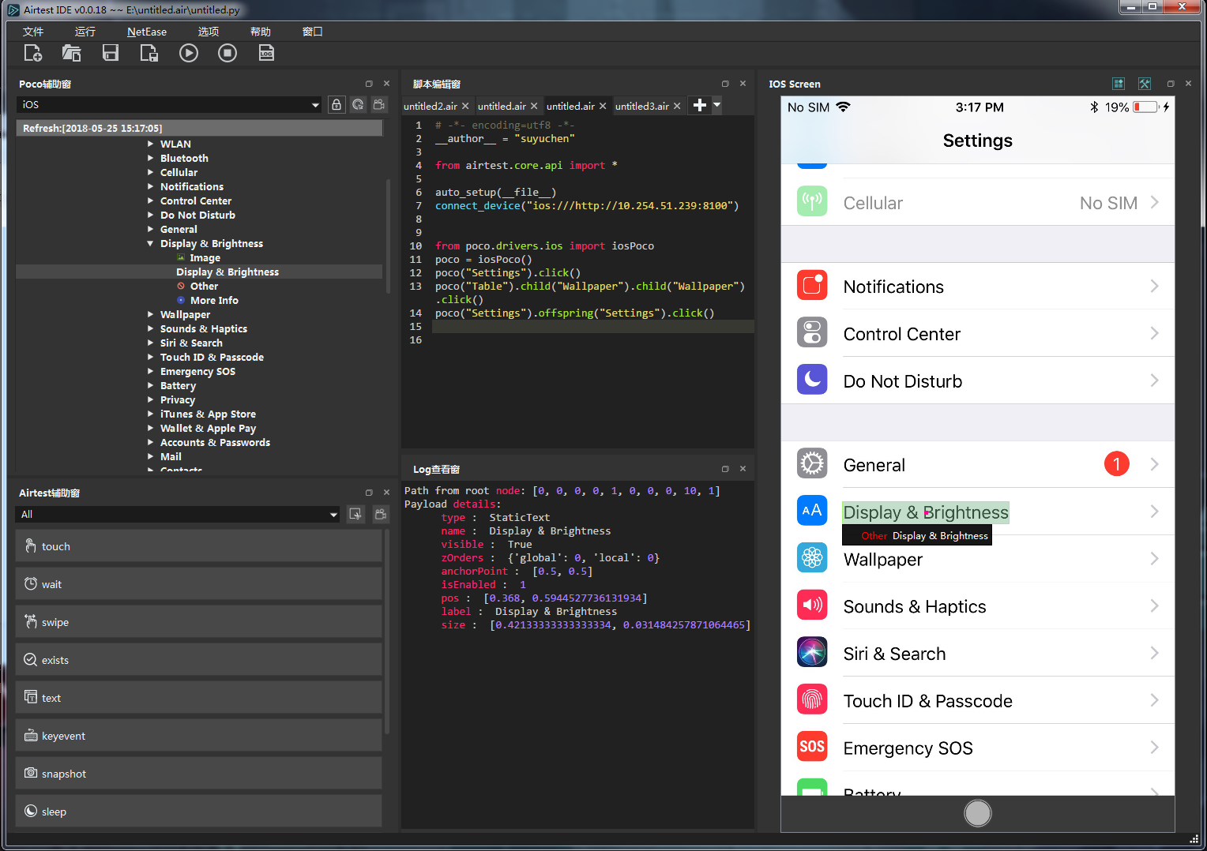Click the Airtest select-capture icon
Viewport: 1207px width, 851px height.
tap(356, 514)
